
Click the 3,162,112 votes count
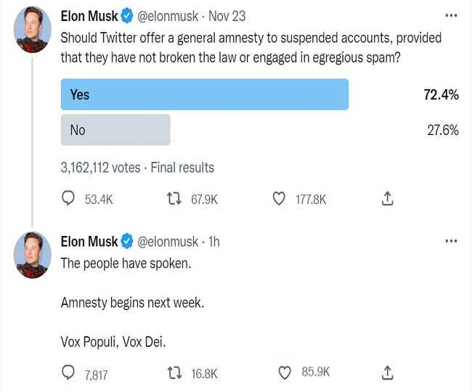coord(100,168)
